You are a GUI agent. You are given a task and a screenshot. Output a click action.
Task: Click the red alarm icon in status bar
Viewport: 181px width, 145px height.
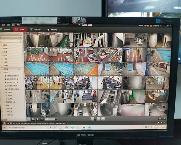click(x=5, y=123)
